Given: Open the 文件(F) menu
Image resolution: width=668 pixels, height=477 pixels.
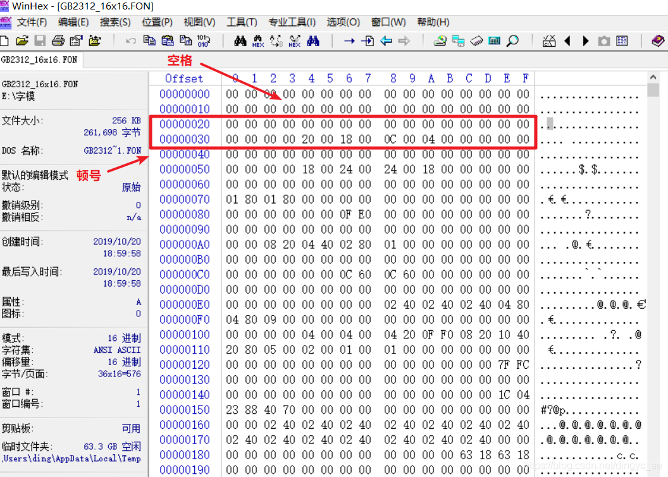Looking at the screenshot, I should click(x=32, y=22).
